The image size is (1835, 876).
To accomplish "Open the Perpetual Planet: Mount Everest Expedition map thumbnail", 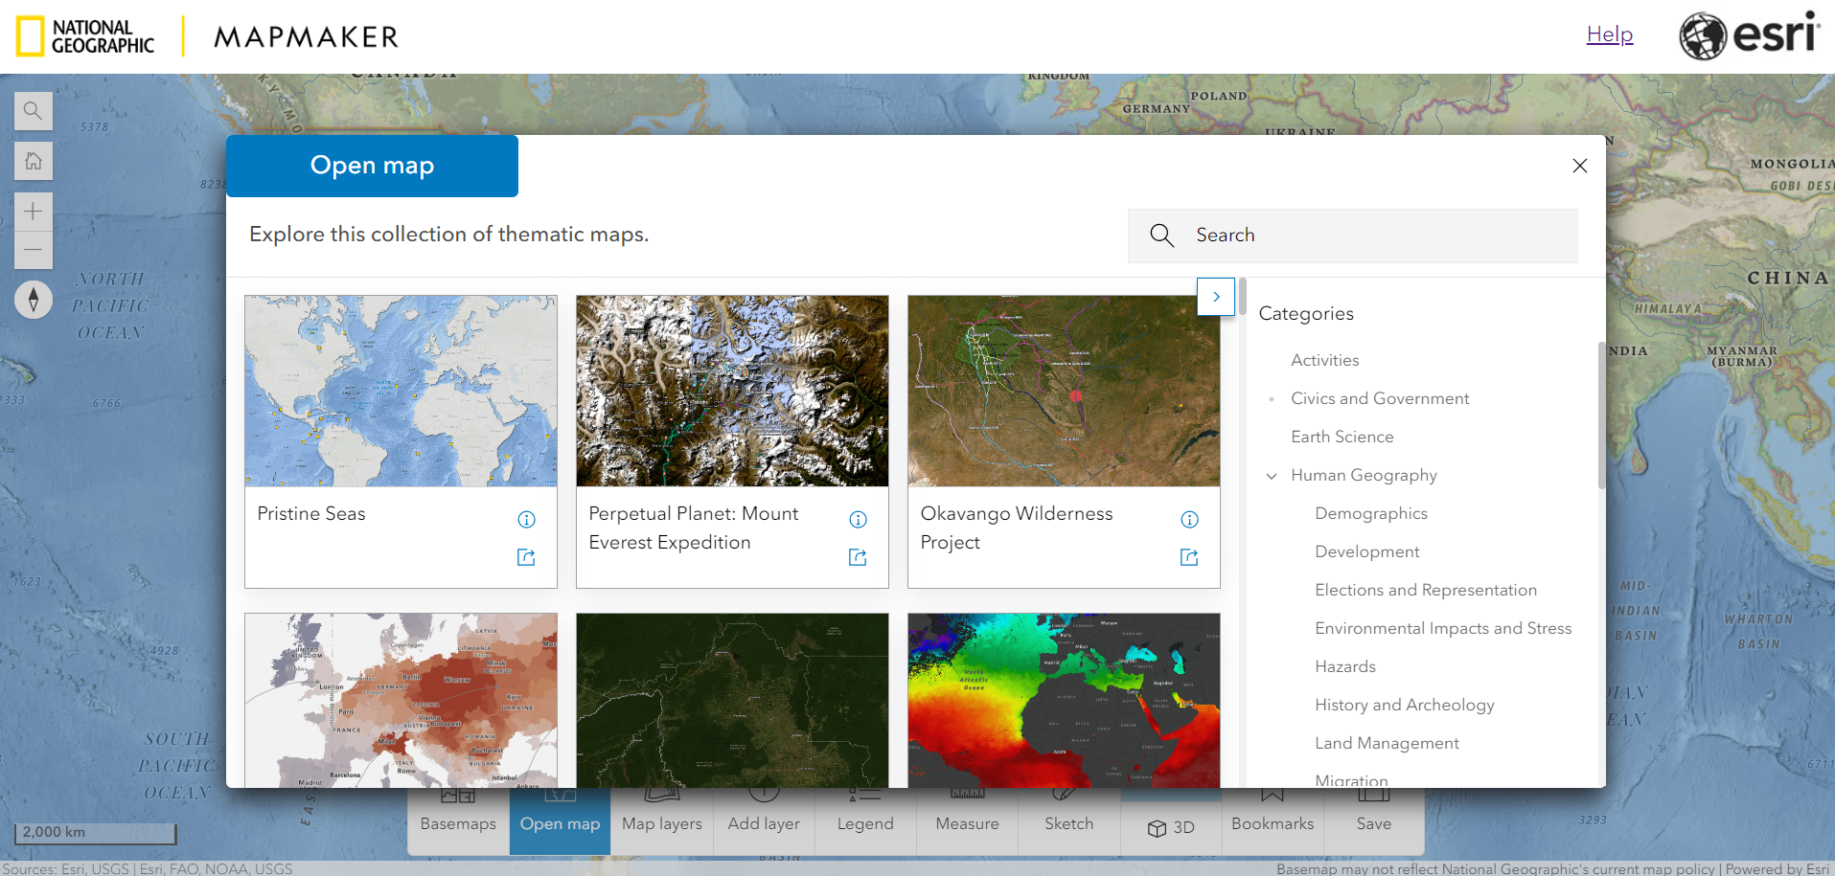I will click(731, 391).
